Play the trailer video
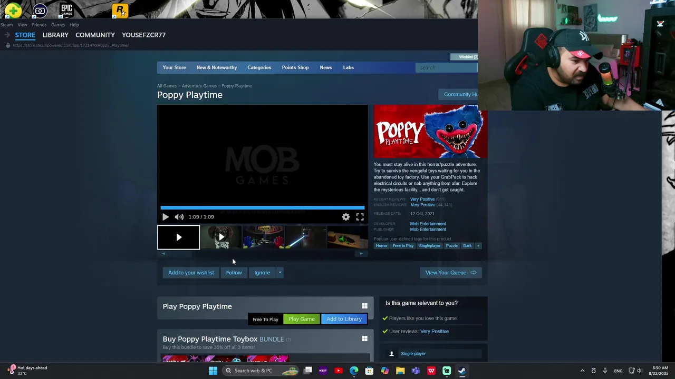675x379 pixels. click(x=166, y=217)
